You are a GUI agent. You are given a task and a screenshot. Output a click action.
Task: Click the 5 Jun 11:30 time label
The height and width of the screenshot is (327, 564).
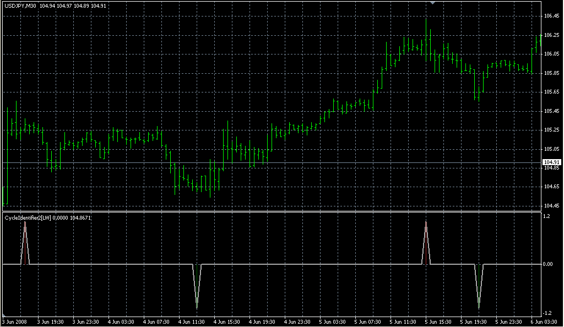pyautogui.click(x=403, y=322)
